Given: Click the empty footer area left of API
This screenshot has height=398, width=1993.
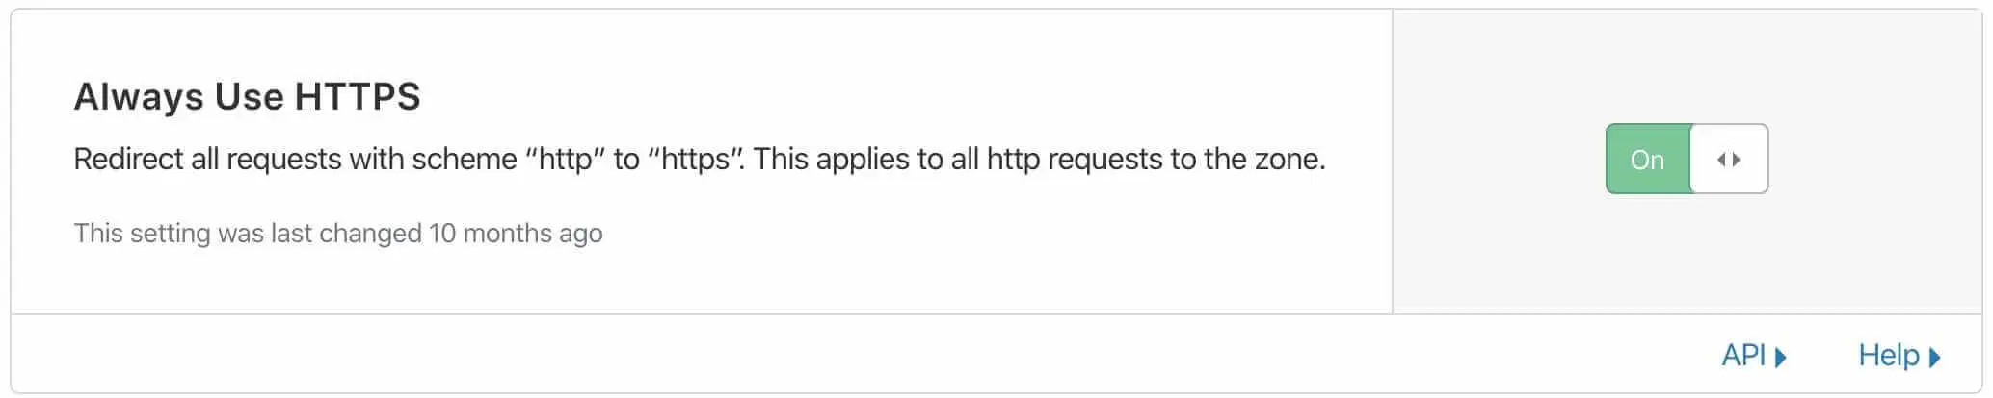Looking at the screenshot, I should click(771, 355).
